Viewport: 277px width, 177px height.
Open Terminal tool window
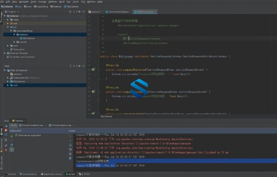[x=11, y=174]
